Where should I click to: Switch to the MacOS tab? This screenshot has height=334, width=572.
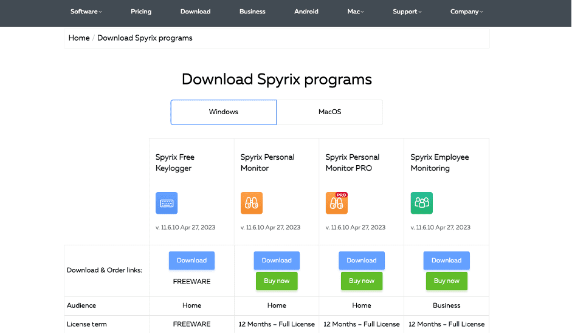(x=330, y=112)
